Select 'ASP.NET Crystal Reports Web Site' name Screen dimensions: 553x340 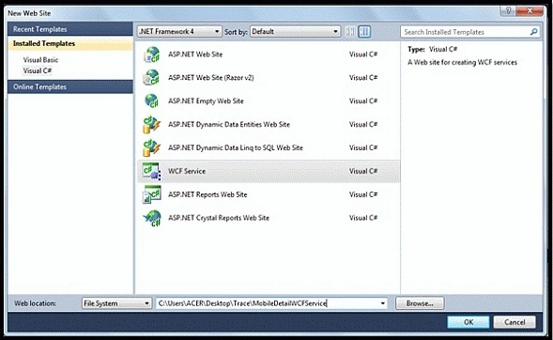point(219,218)
